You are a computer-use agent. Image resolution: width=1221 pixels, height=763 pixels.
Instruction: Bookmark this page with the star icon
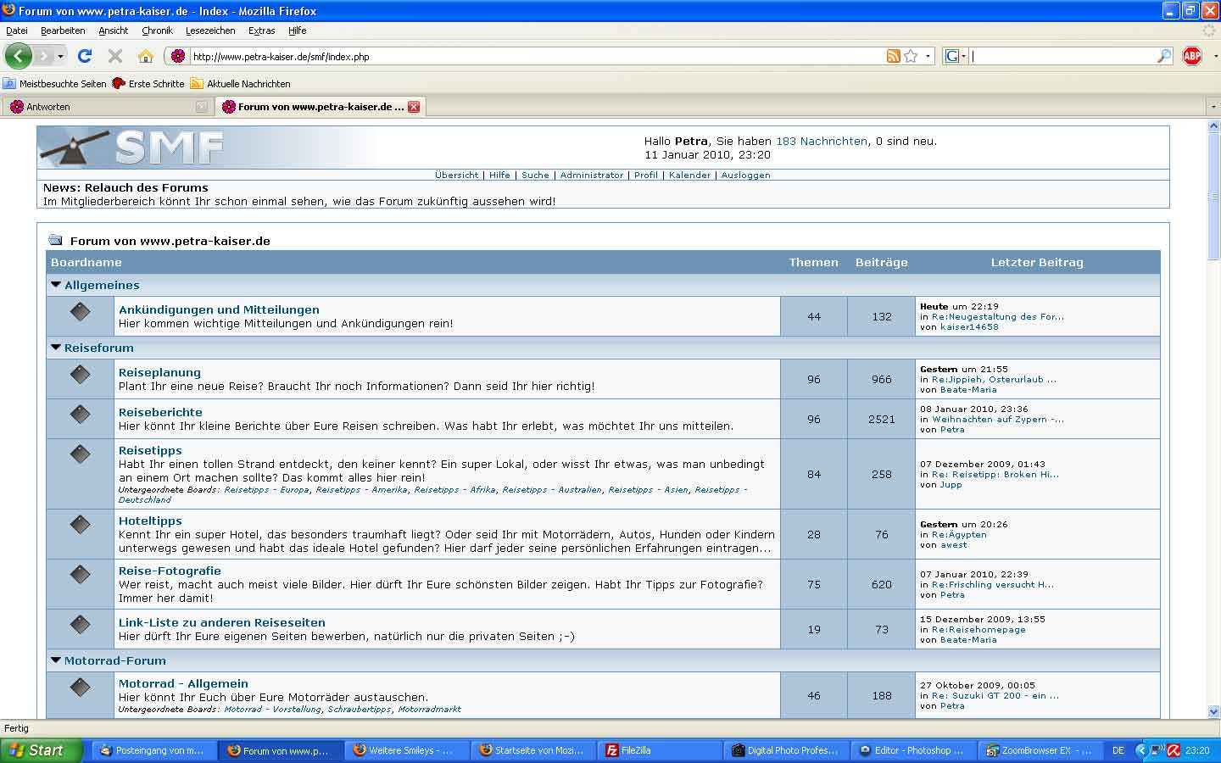point(911,56)
